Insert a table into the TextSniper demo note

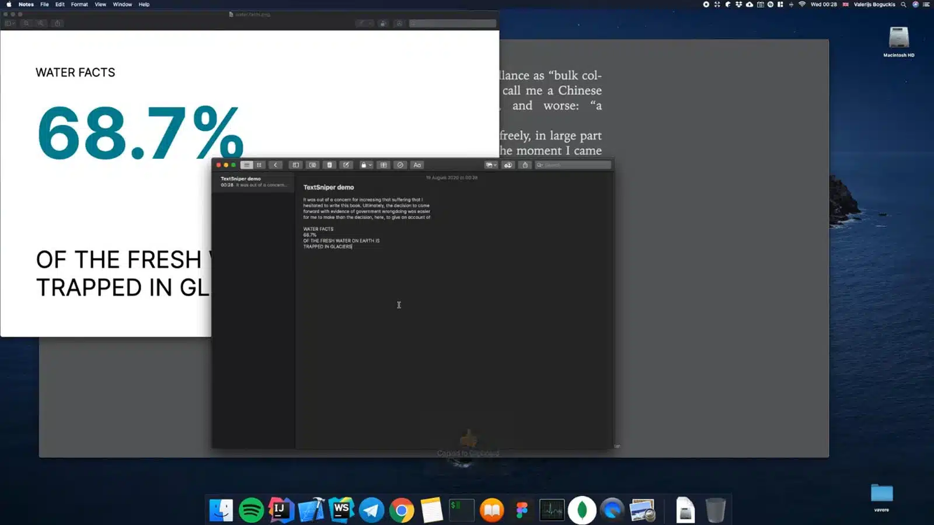coord(384,165)
